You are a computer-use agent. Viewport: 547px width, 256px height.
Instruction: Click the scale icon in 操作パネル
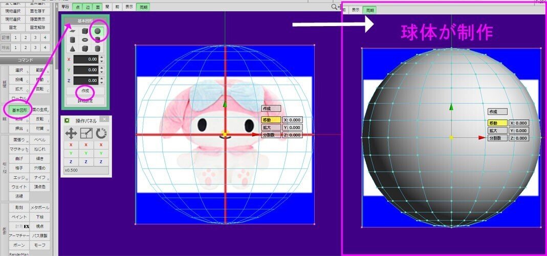pos(86,133)
